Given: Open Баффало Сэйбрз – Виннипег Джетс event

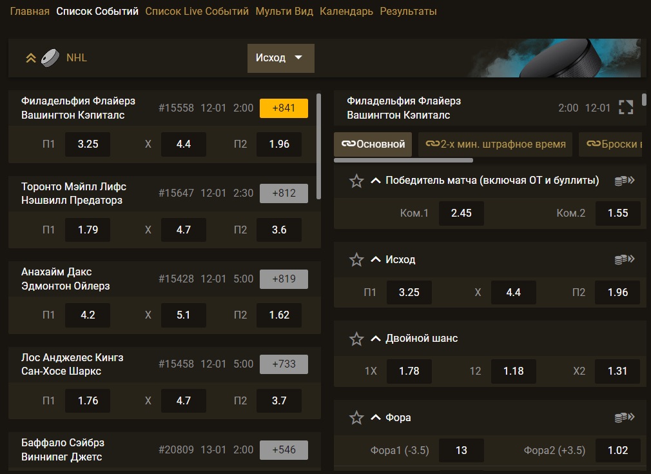Looking at the screenshot, I should point(63,450).
